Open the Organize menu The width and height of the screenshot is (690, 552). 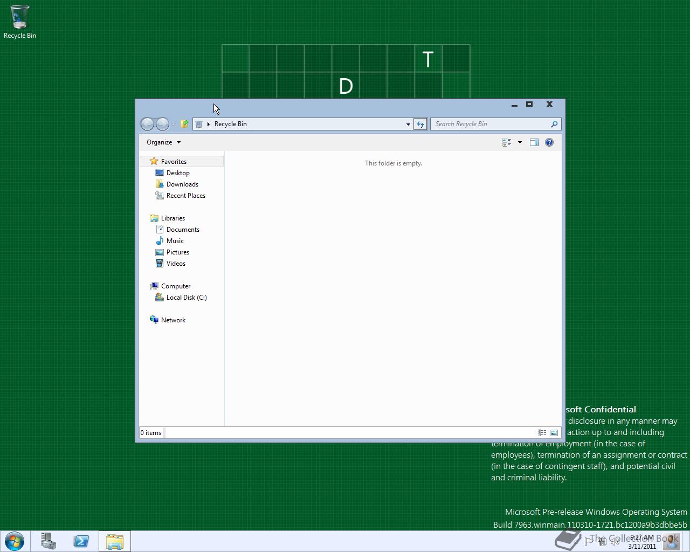click(164, 142)
